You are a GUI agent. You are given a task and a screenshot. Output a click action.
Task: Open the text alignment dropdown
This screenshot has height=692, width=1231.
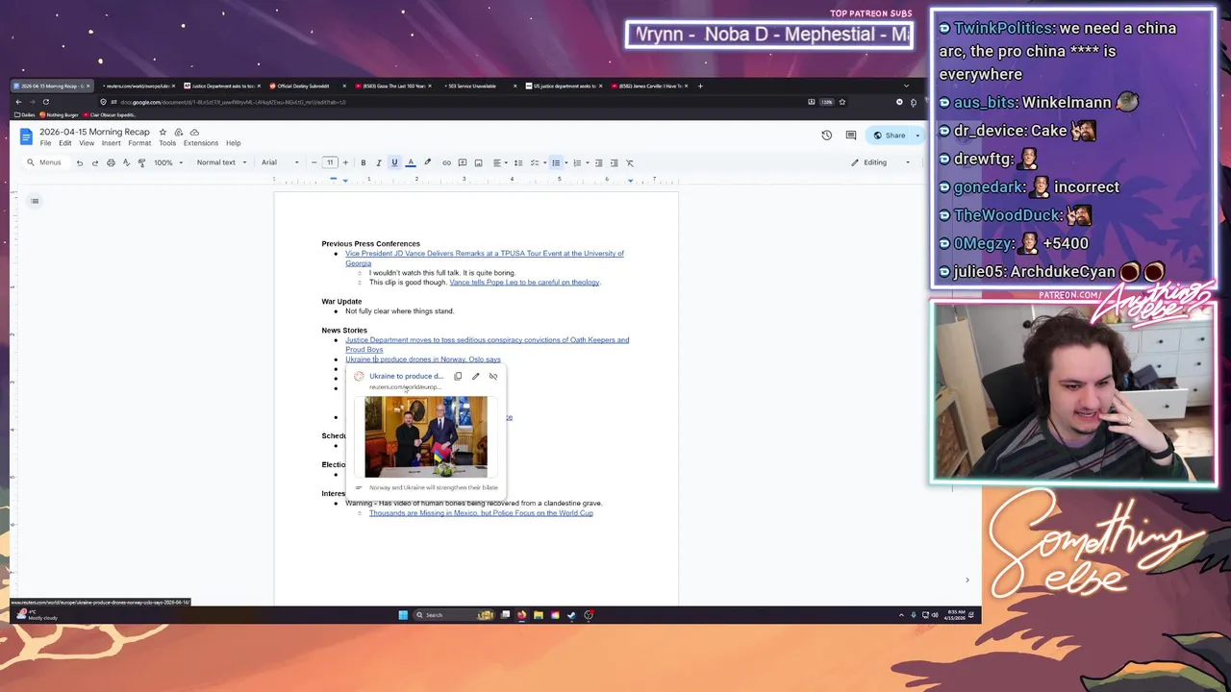click(x=499, y=162)
